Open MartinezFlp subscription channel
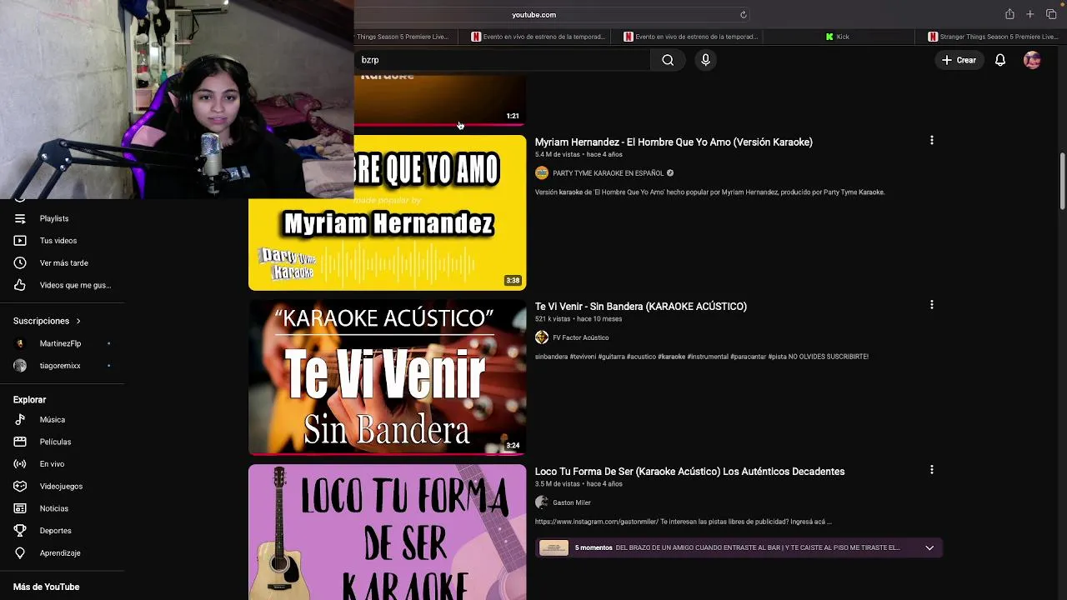 tap(62, 343)
